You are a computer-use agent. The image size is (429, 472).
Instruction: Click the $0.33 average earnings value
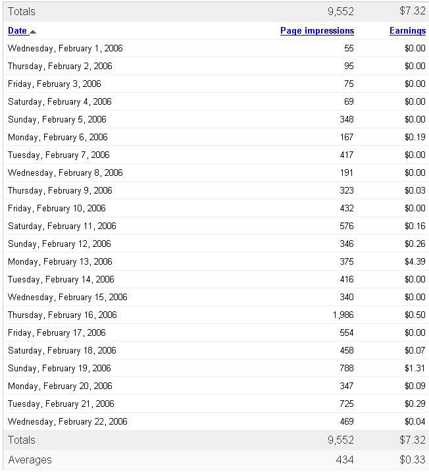413,460
